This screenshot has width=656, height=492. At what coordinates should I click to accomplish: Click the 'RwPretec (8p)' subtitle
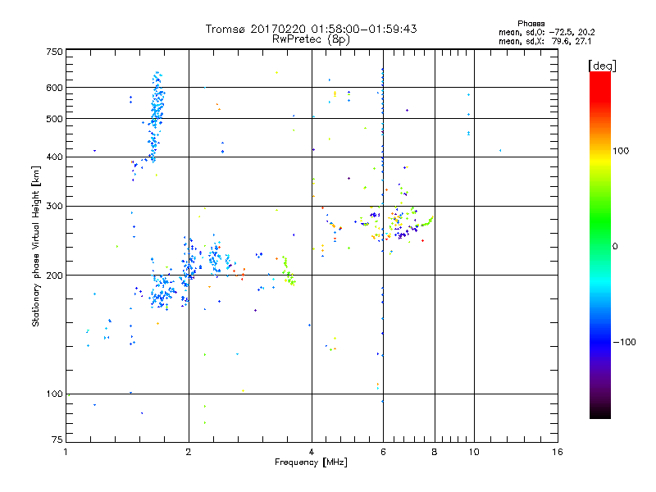coord(311,39)
